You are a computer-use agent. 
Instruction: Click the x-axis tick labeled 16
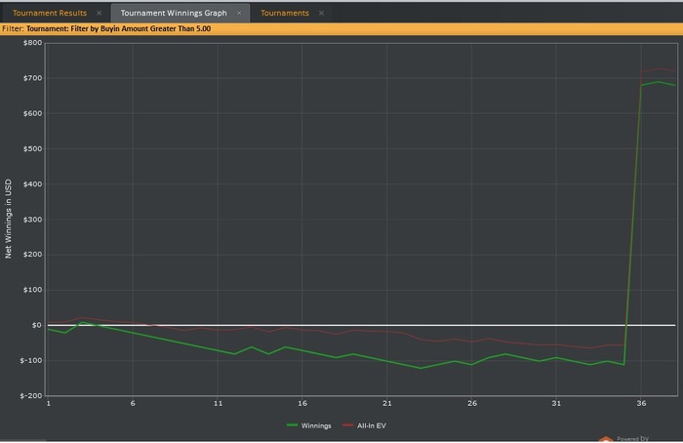click(302, 403)
